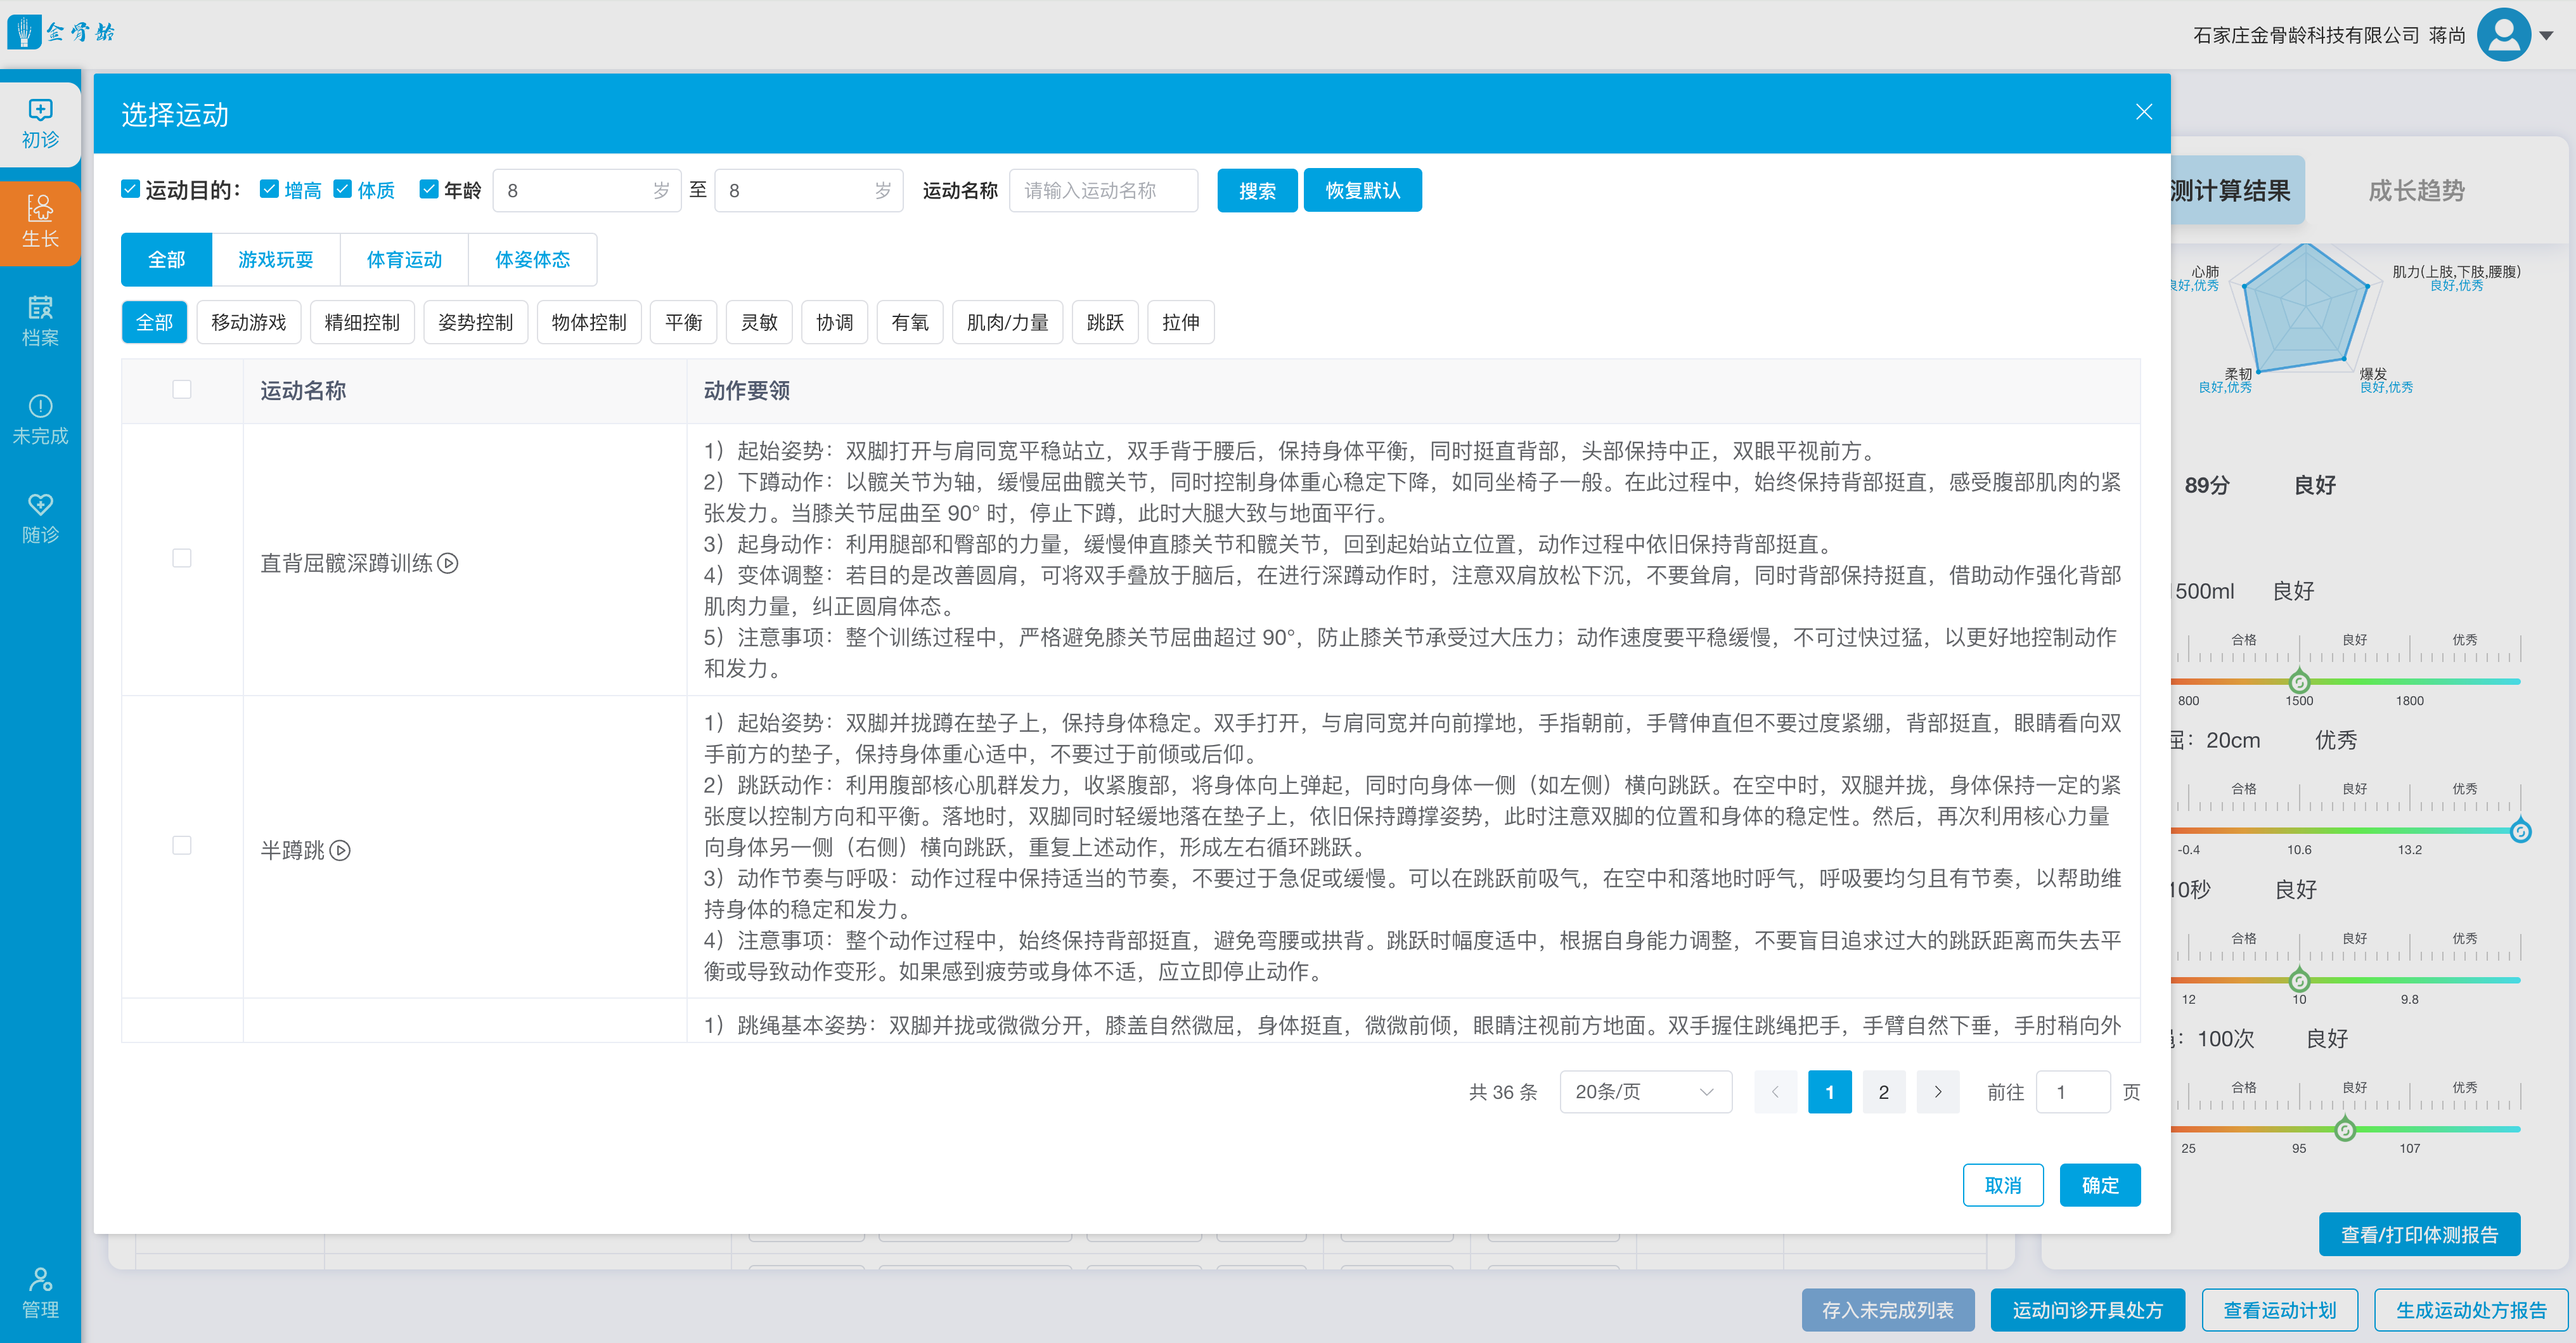
Task: Open the 20条/页 page size dropdown
Action: click(x=1645, y=1092)
